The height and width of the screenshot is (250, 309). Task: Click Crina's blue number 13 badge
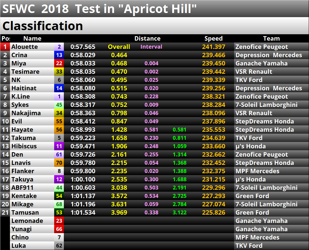(59, 55)
